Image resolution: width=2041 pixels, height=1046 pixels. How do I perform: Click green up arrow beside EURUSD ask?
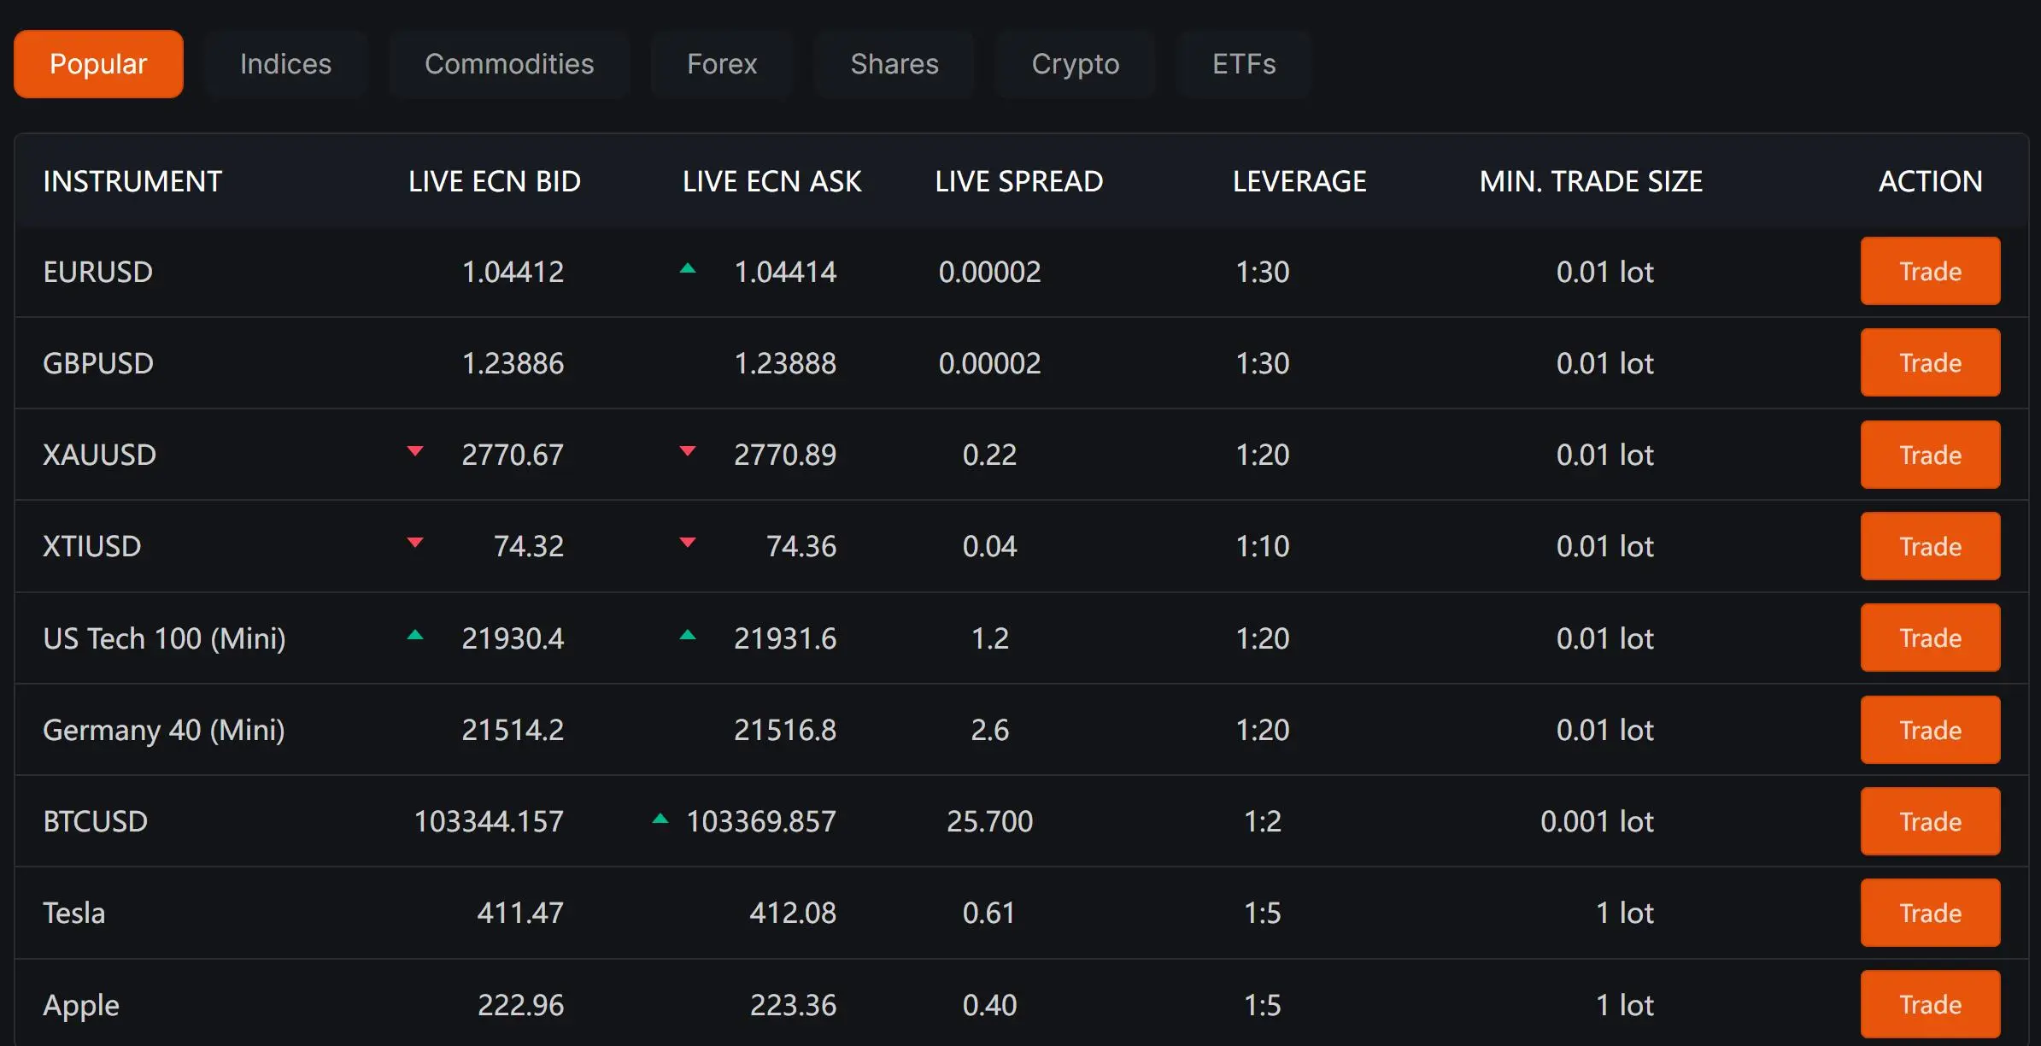[688, 268]
